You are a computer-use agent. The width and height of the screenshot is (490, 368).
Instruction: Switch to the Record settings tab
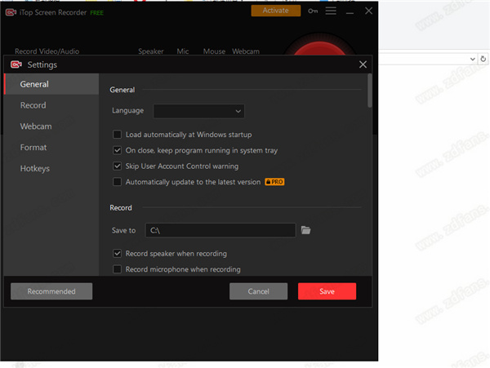pos(51,105)
